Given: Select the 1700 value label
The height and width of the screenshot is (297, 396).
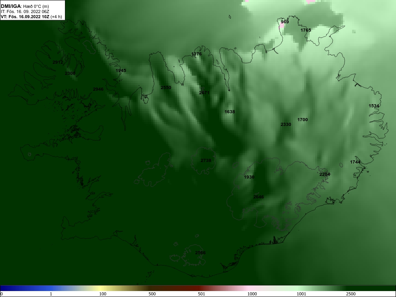Looking at the screenshot, I should [x=303, y=120].
